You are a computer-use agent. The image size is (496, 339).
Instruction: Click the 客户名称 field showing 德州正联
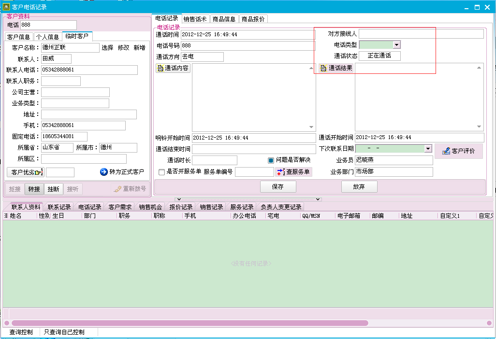[70, 48]
